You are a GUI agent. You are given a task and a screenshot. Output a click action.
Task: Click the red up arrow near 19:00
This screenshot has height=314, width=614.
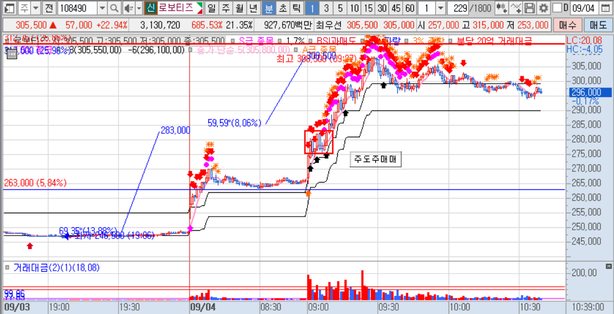click(30, 246)
